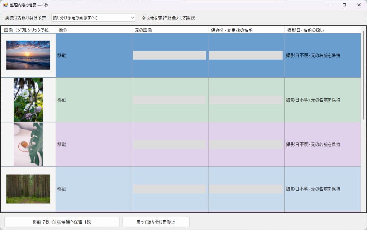Select the white flowers thumbnail

tap(28, 100)
